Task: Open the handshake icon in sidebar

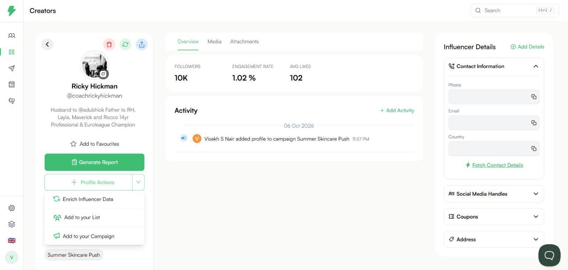Action: point(11,101)
